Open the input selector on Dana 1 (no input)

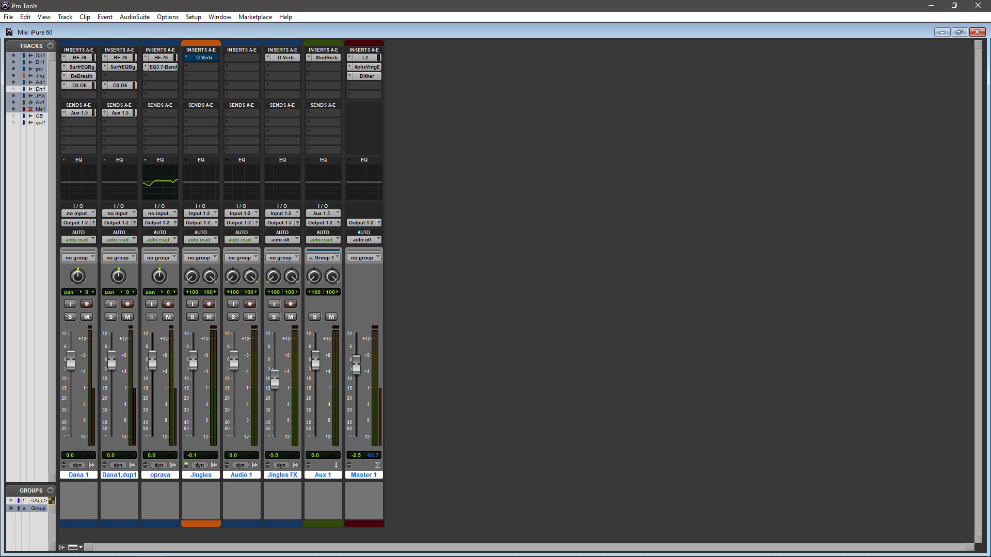pyautogui.click(x=78, y=214)
